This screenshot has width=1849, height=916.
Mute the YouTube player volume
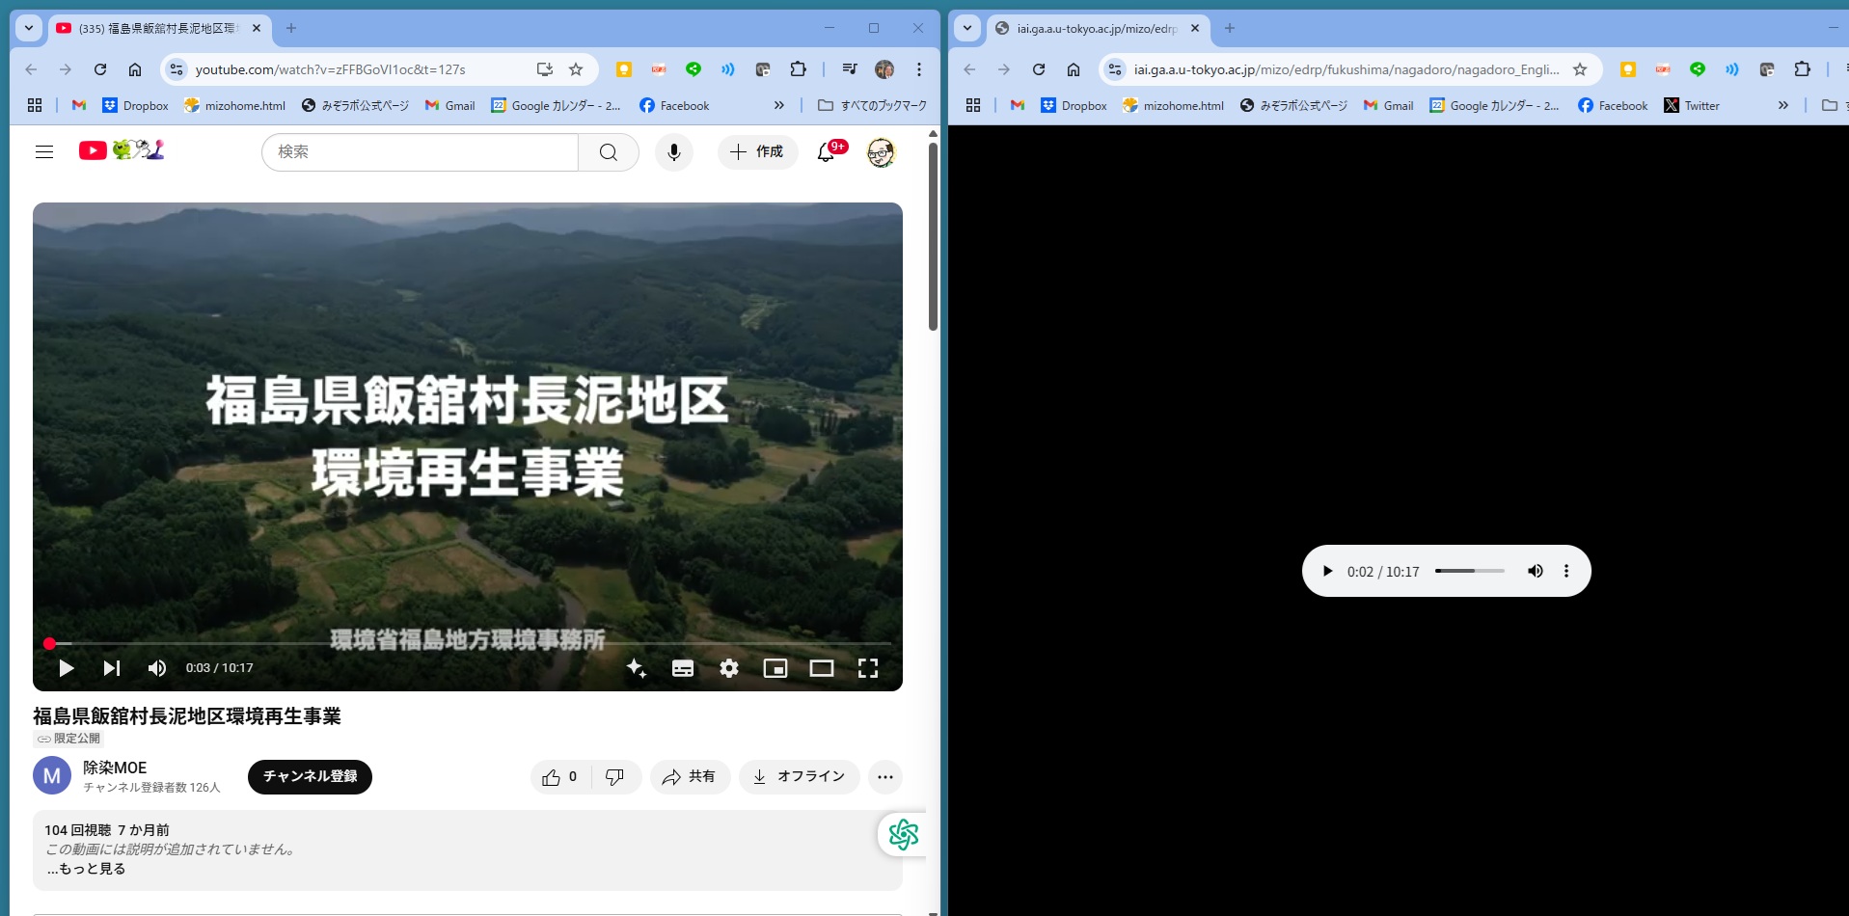click(x=157, y=668)
